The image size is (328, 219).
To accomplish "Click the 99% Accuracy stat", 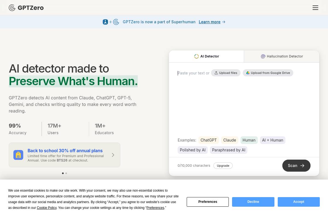I will 17,129.
